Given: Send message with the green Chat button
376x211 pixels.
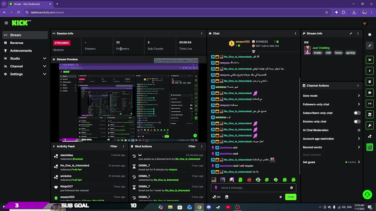Looking at the screenshot, I should click(291, 197).
